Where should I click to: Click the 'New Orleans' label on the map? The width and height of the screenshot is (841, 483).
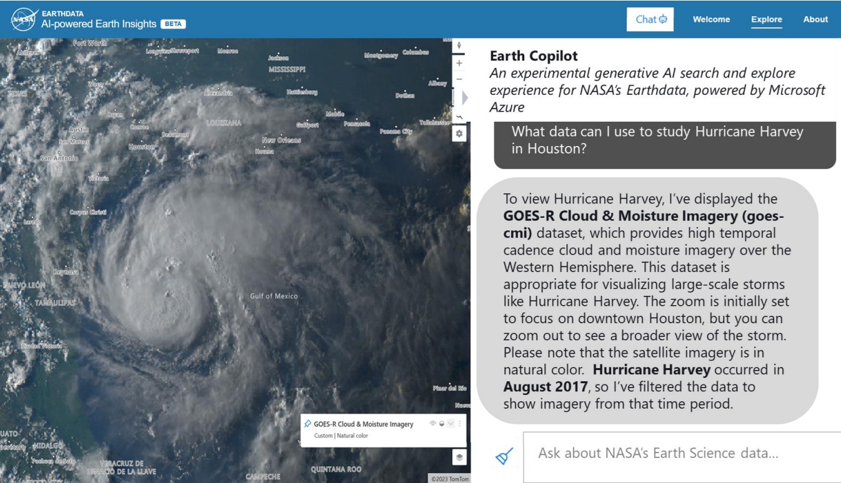(281, 140)
